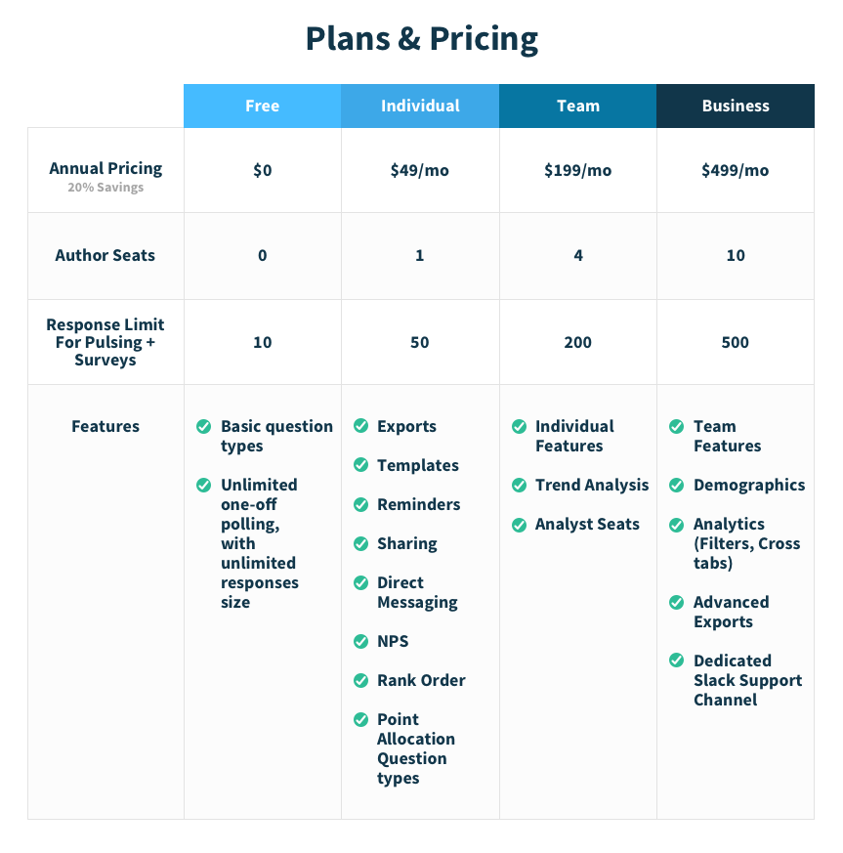Click the checkmark icon next to Templates
This screenshot has width=843, height=853.
(x=361, y=464)
